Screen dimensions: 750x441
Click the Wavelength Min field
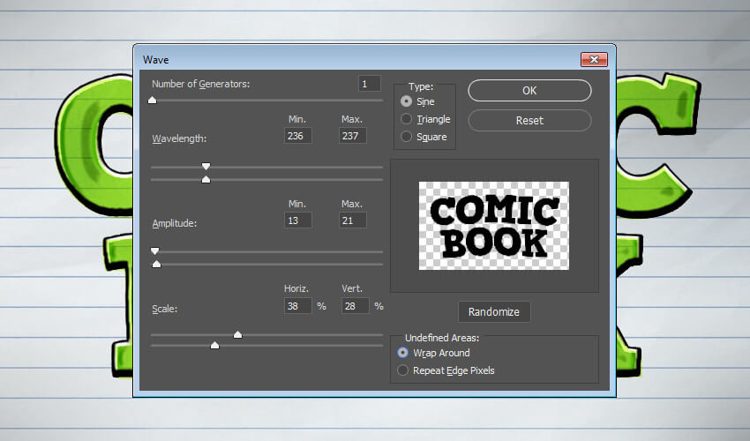[298, 136]
